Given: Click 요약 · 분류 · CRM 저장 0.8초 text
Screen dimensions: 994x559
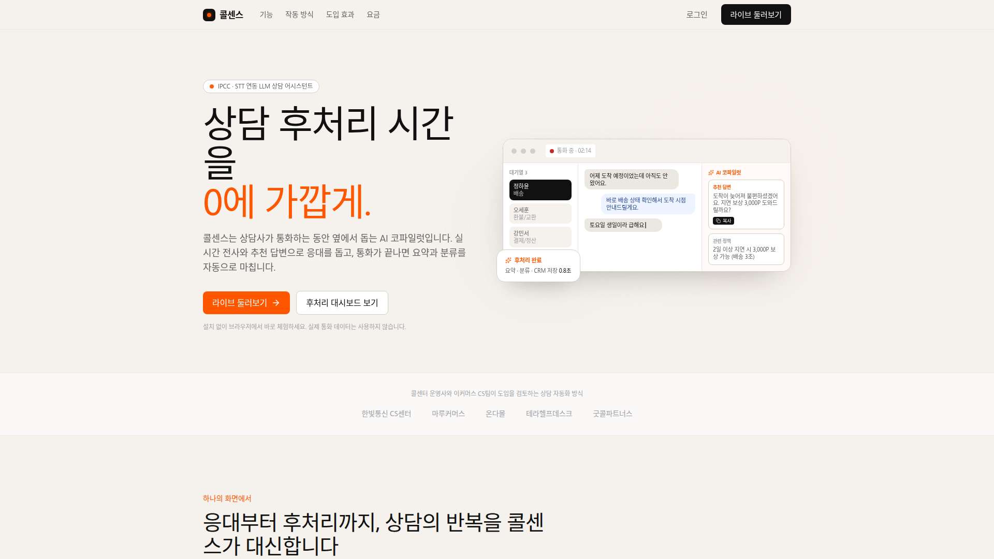Looking at the screenshot, I should (538, 271).
